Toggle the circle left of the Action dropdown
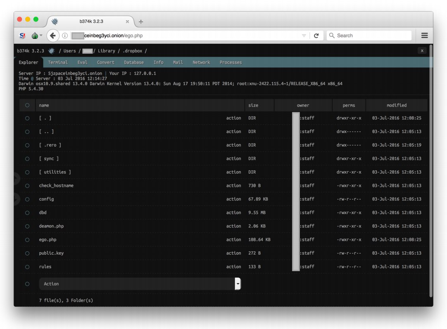The height and width of the screenshot is (329, 447). tap(27, 284)
